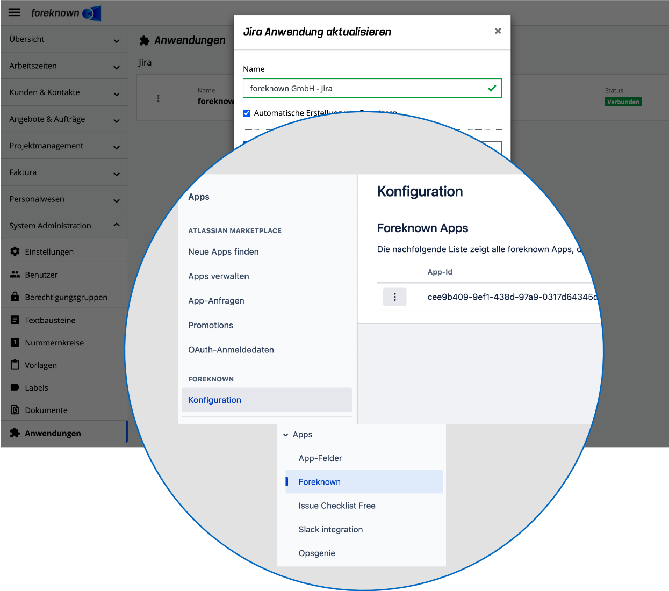Expand the Projektmanagement section

[x=64, y=146]
